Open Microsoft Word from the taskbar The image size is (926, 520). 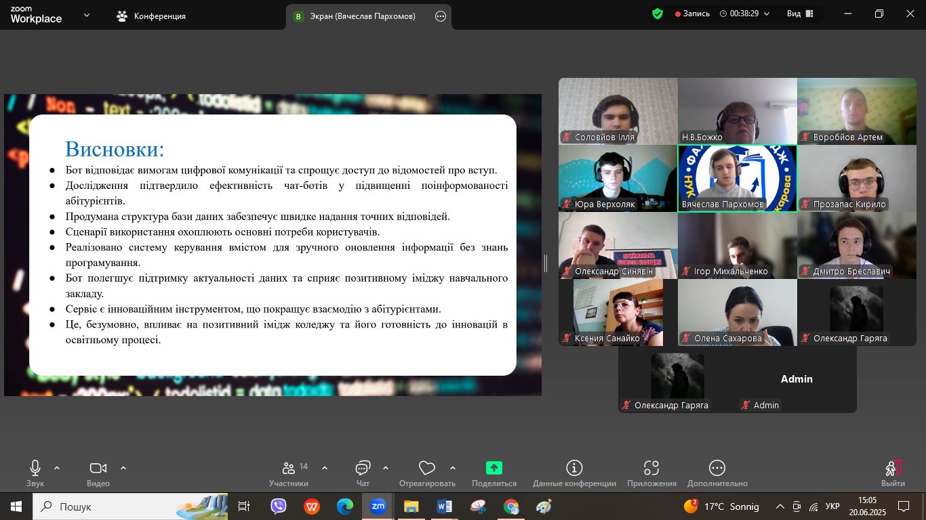point(444,506)
